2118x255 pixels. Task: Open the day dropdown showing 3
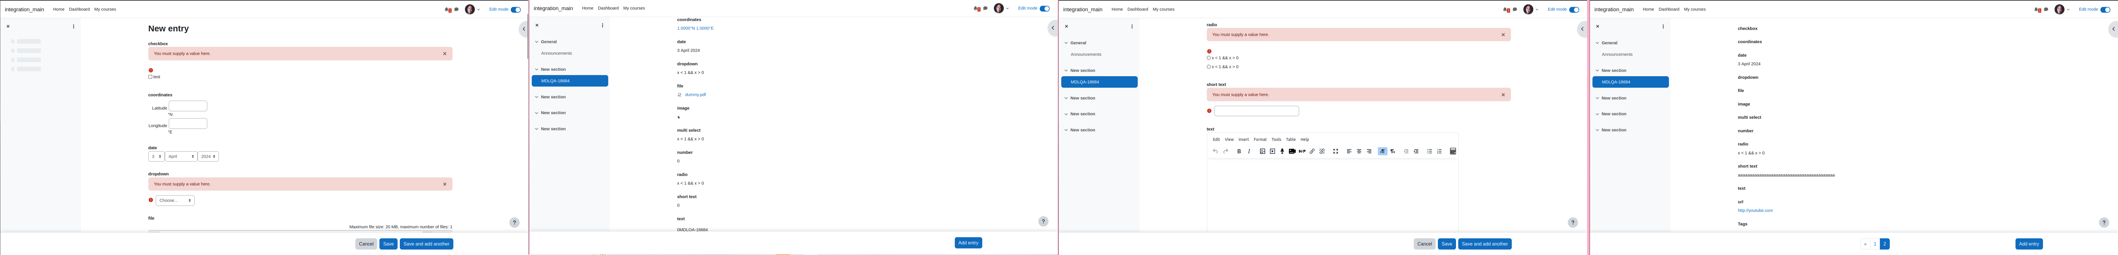156,157
